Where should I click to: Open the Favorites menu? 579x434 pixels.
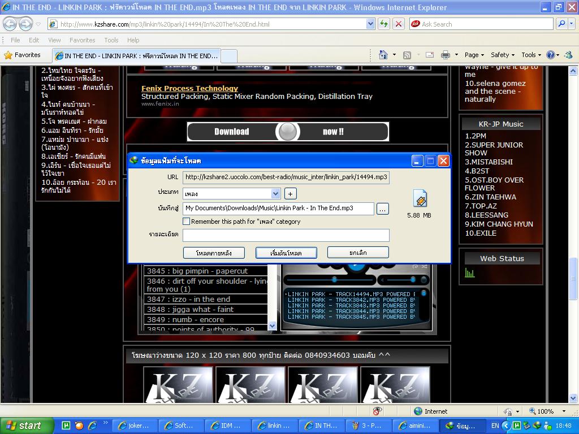[82, 40]
